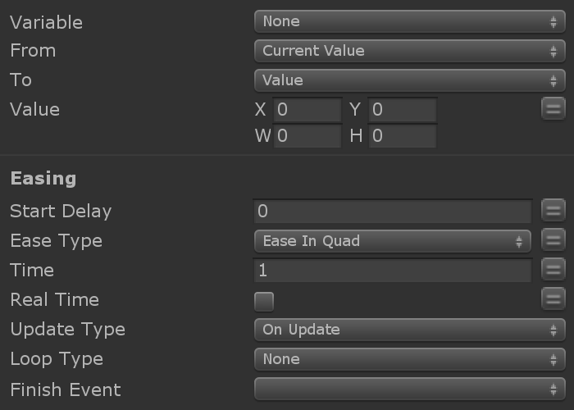Enable the Real Time checkbox
574x410 pixels.
click(x=264, y=301)
